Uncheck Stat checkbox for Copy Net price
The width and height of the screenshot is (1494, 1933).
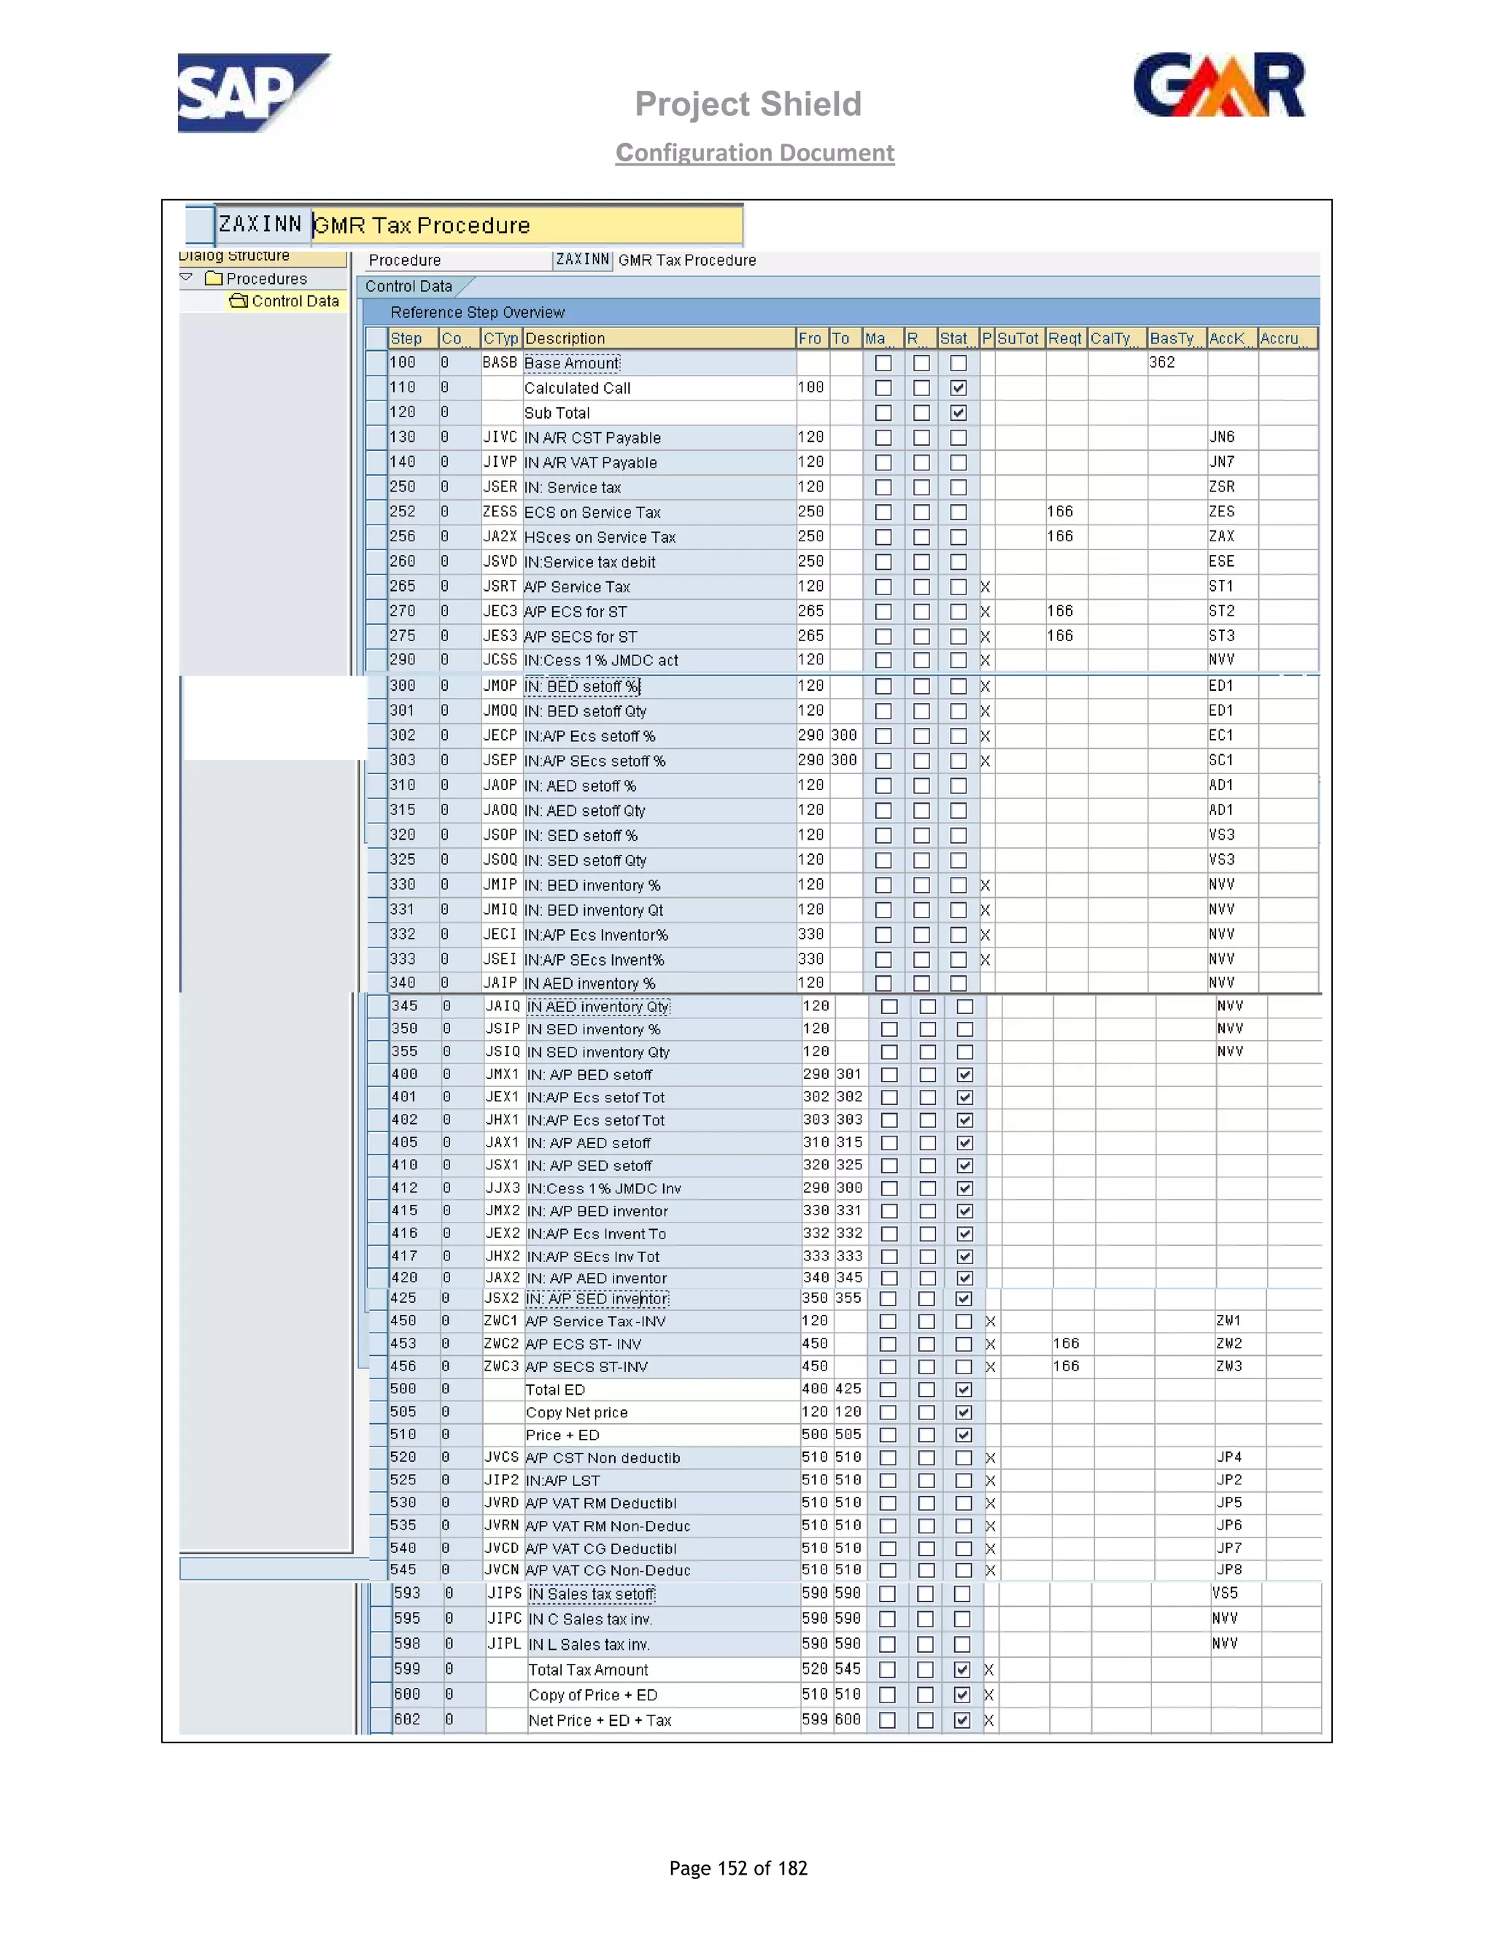(964, 1413)
